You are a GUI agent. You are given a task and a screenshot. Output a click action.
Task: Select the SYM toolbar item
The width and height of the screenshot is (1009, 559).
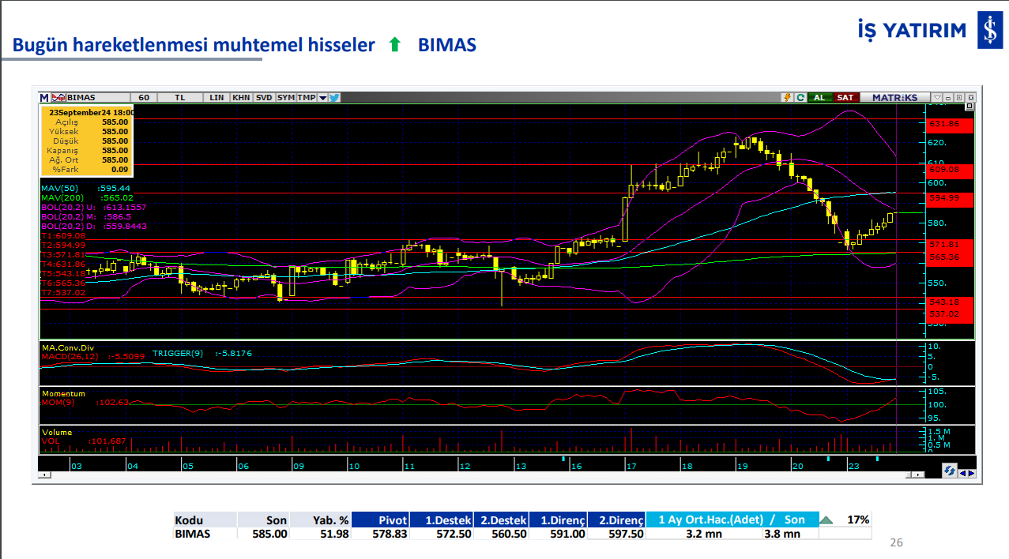coord(286,98)
